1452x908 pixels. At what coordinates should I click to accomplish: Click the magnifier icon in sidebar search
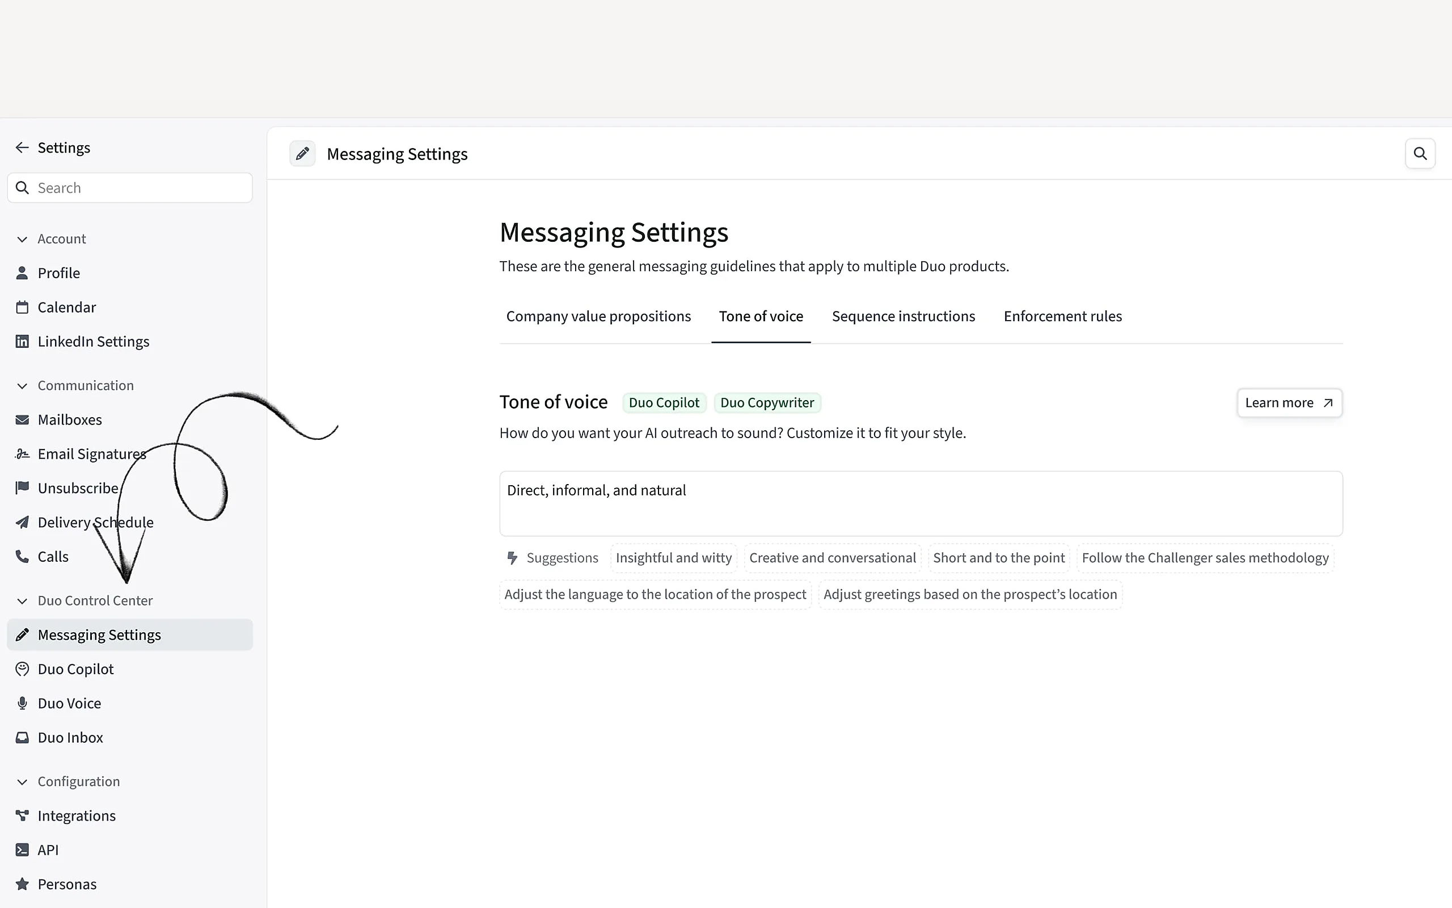point(22,188)
